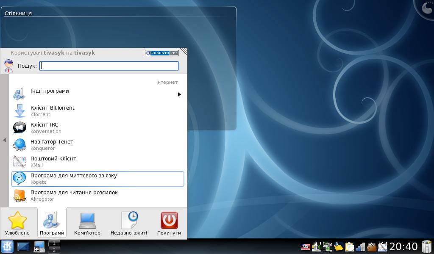The height and width of the screenshot is (254, 434).
Task: Open Інші програми menu entry
Action: click(97, 94)
